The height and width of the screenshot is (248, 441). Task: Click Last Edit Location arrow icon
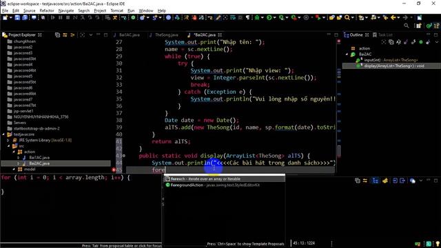tap(386, 18)
